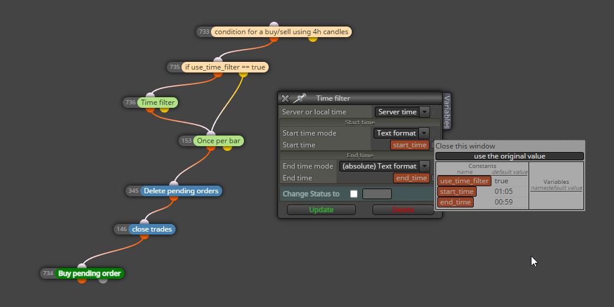614x307 pixels.
Task: Click yellow output port of block 733
Action: coord(312,38)
